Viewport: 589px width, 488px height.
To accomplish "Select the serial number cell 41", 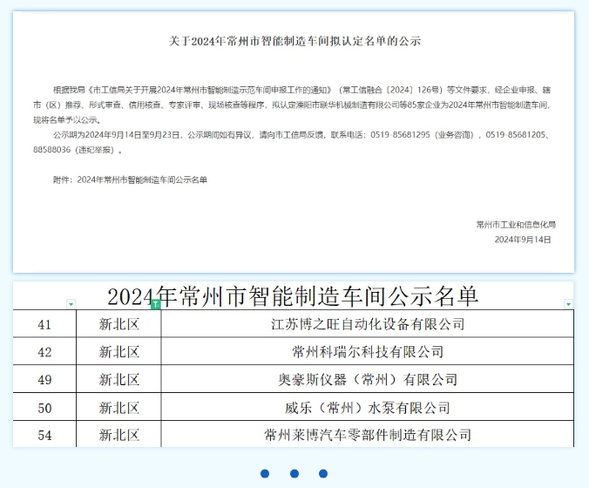I will coord(44,324).
